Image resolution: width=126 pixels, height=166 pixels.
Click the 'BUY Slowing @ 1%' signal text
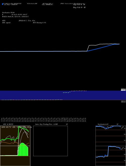pyautogui.click(x=40, y=23)
